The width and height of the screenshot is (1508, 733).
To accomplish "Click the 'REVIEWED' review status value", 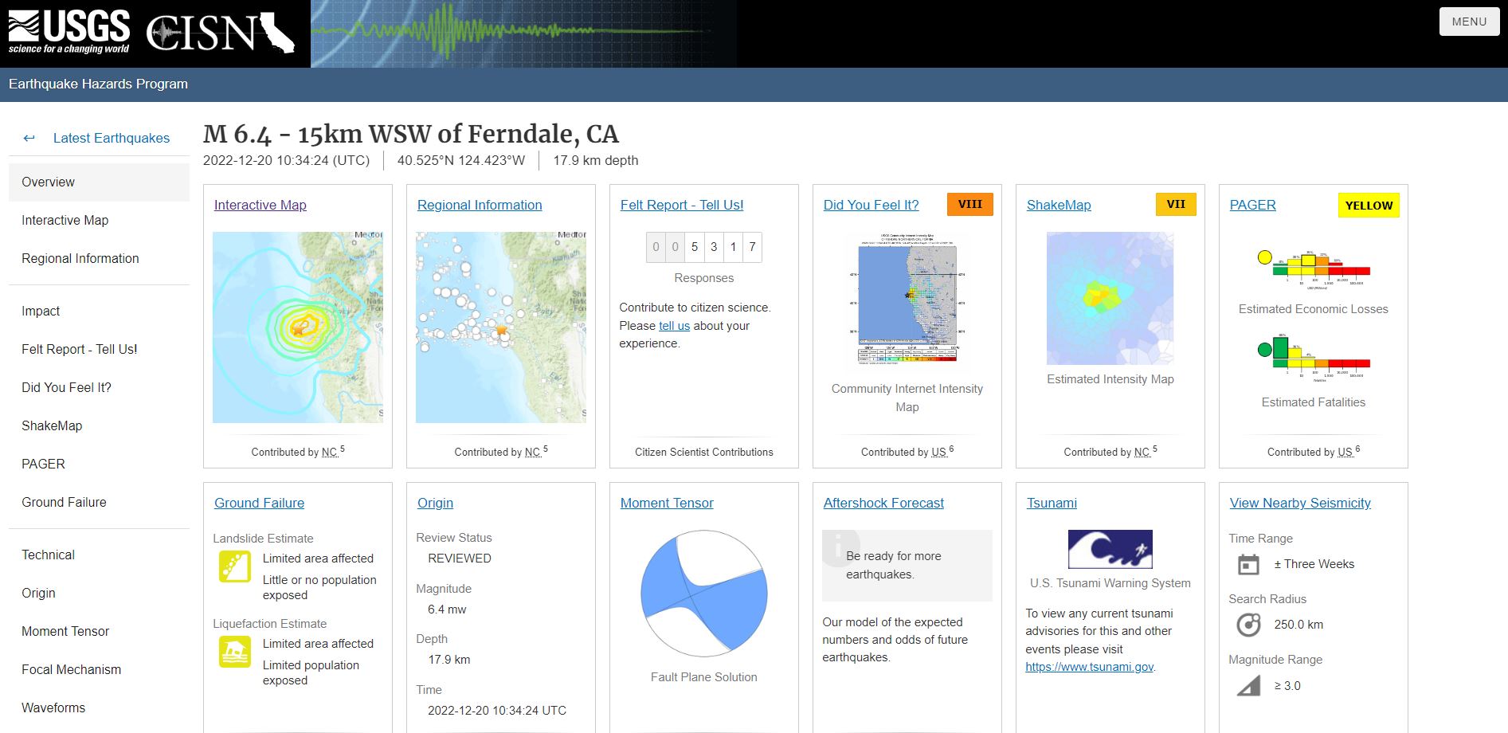I will coord(460,559).
